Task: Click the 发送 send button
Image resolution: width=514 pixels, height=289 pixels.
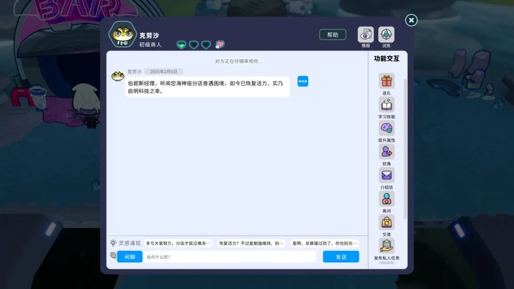Action: click(x=341, y=257)
